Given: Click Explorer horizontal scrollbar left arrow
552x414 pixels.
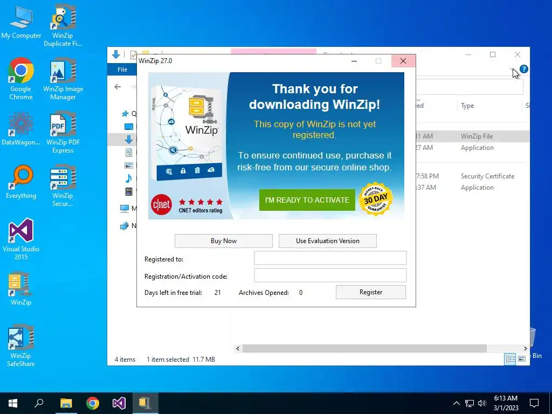Looking at the screenshot, I should tap(238, 349).
